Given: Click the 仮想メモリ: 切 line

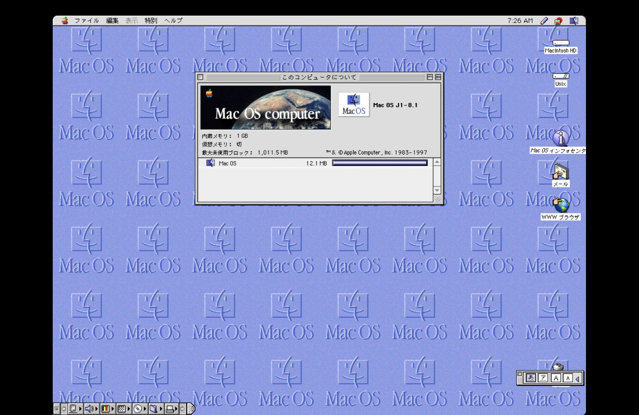Looking at the screenshot, I should pyautogui.click(x=222, y=144).
